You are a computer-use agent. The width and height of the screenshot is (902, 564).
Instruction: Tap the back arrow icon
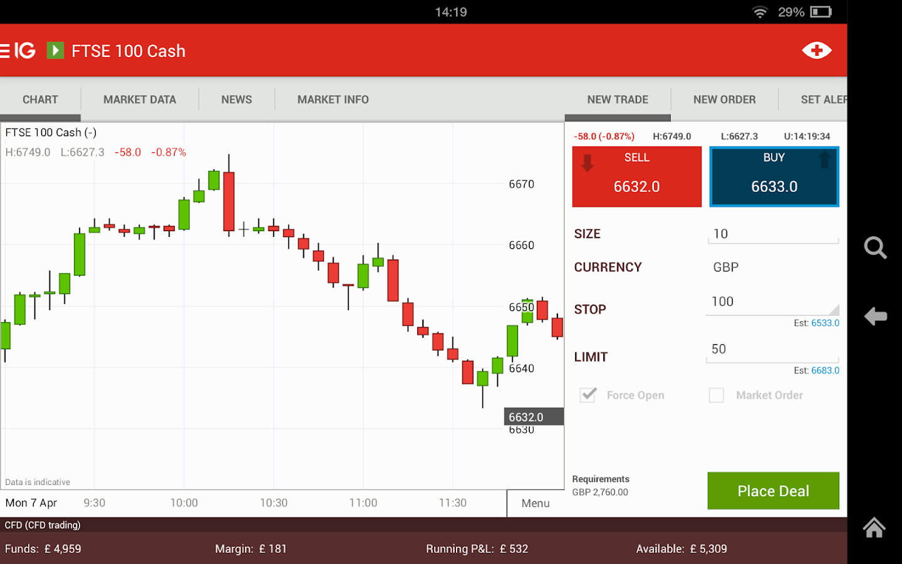[875, 316]
